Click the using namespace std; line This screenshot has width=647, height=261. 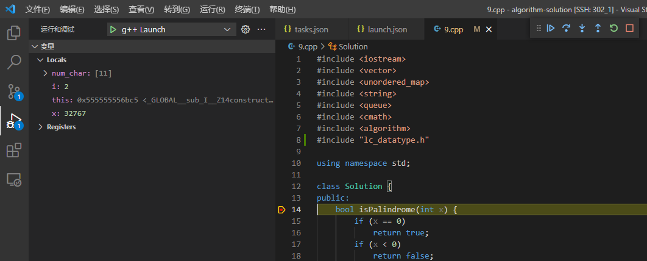364,163
